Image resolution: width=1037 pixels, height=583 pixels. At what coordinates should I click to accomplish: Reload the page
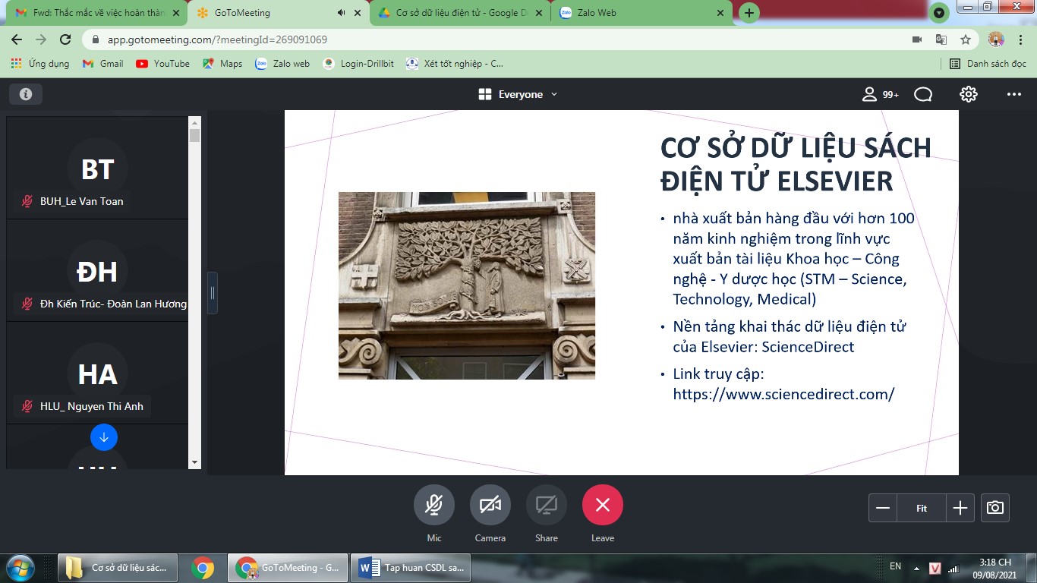coord(65,39)
